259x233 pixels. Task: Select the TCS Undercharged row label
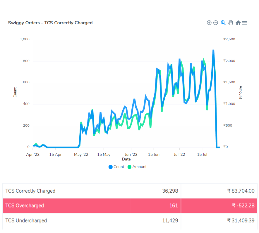26,220
